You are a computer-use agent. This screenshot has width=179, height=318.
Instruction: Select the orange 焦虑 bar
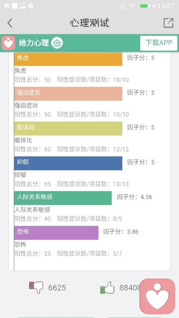click(x=68, y=59)
